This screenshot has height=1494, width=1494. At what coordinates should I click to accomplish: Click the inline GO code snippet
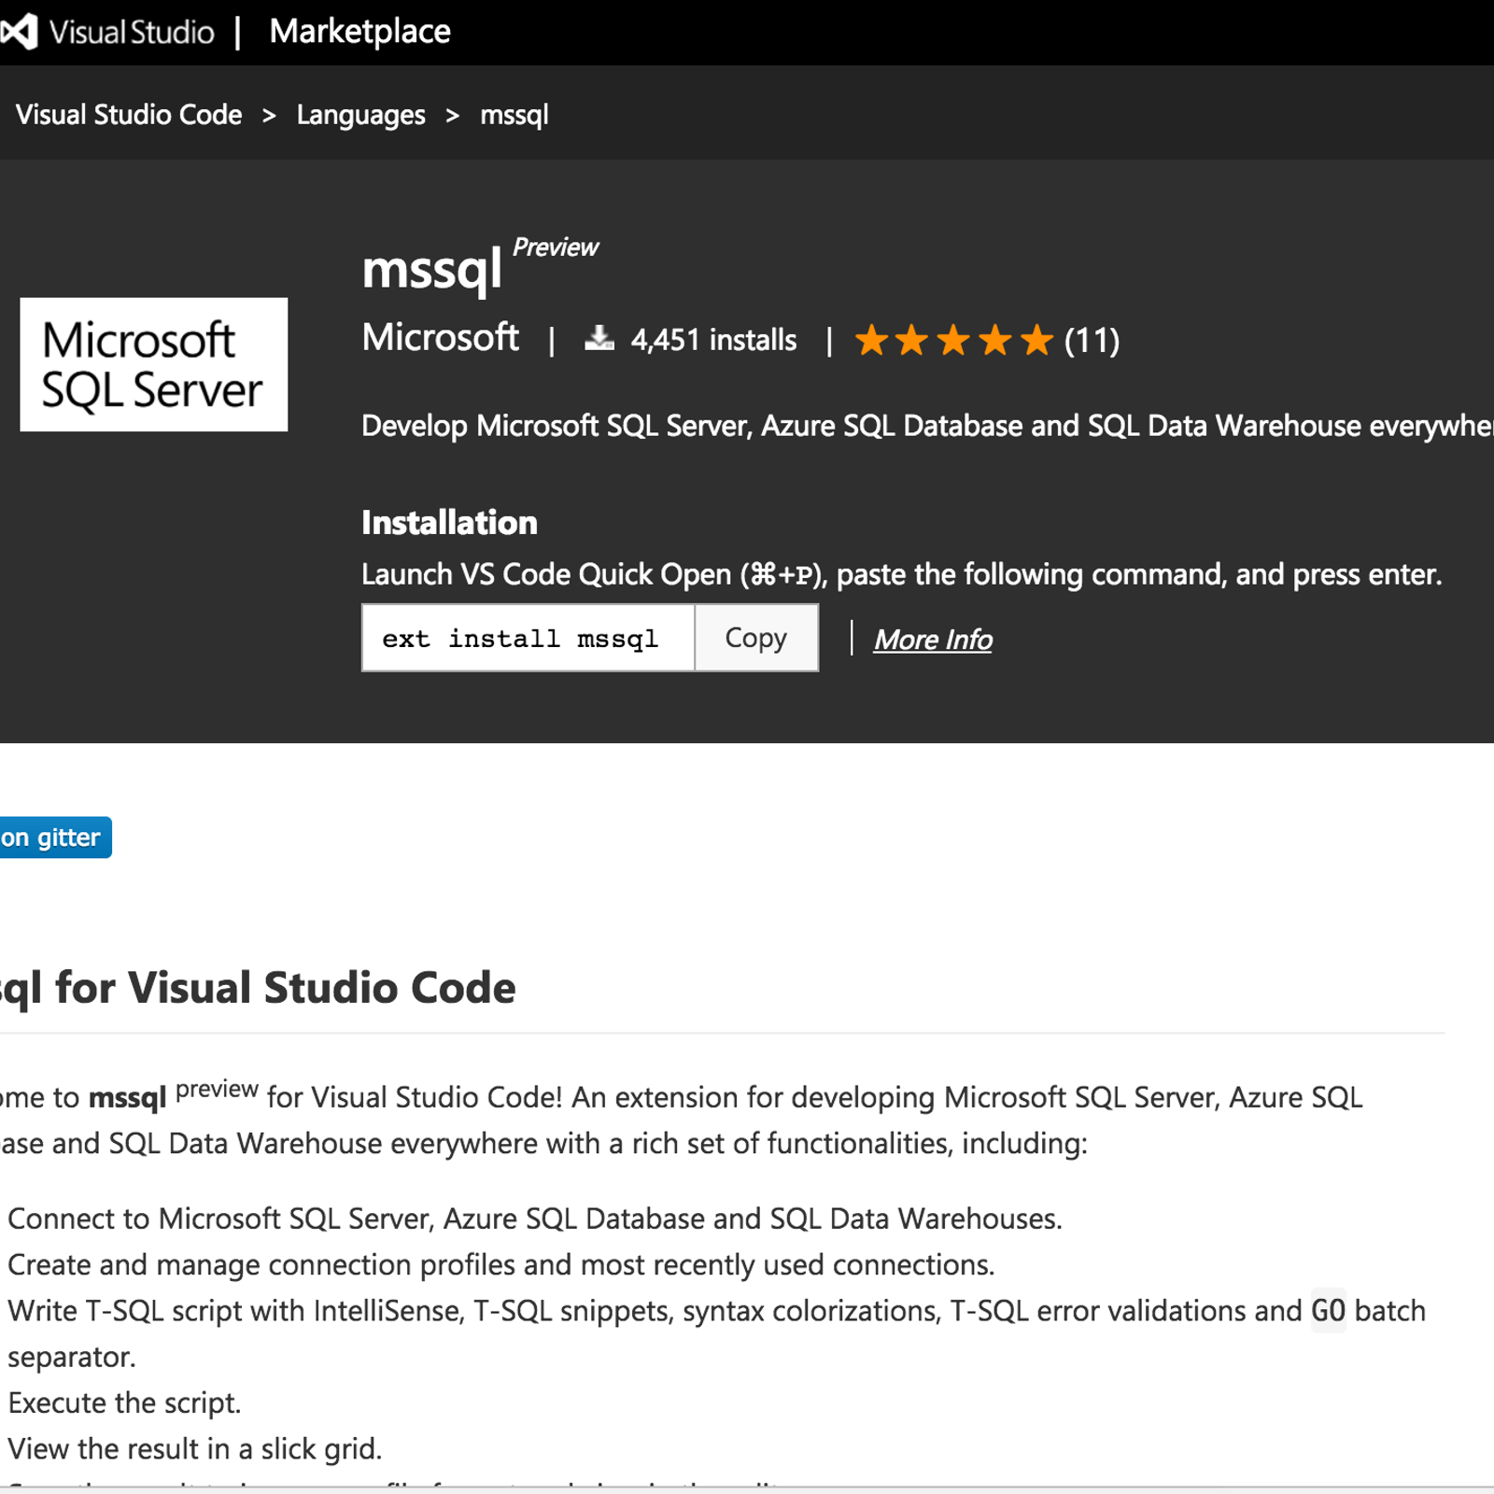(x=1328, y=1311)
